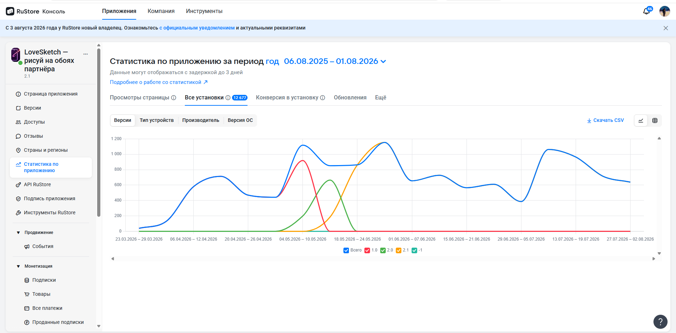
Task: Toggle the 2.1 version legend checkbox
Action: point(399,250)
